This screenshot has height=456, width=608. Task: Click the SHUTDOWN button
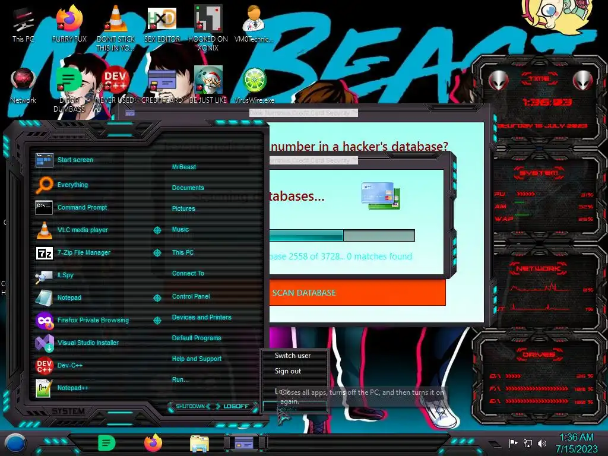pos(191,406)
